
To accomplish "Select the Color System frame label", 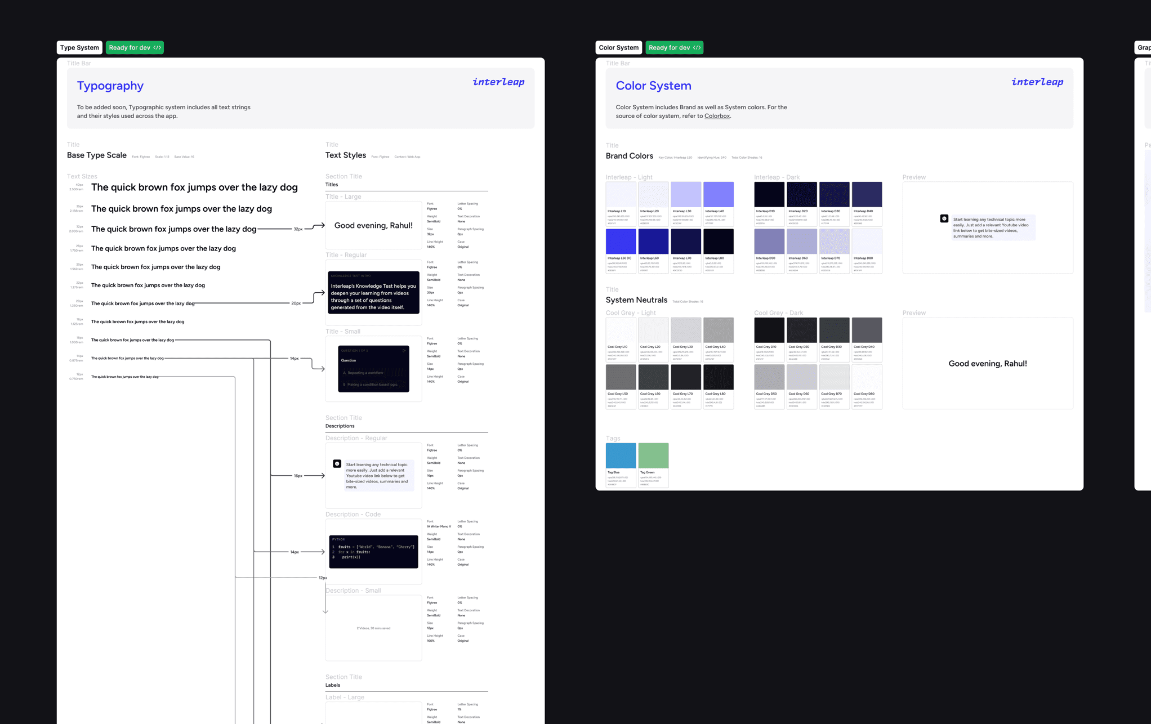I will tap(618, 48).
